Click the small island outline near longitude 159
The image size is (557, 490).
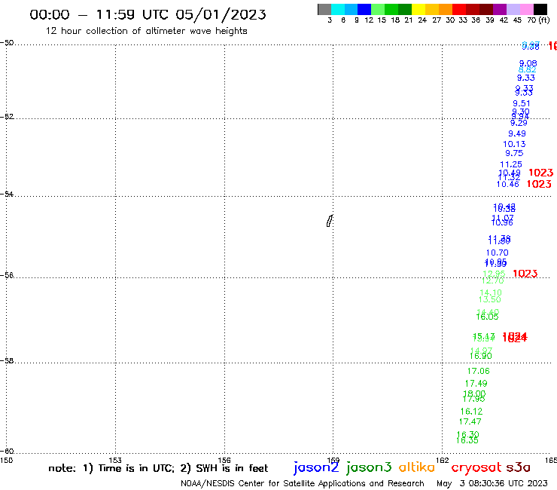(x=330, y=221)
